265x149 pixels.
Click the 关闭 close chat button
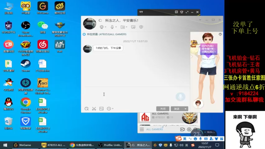click(x=163, y=109)
